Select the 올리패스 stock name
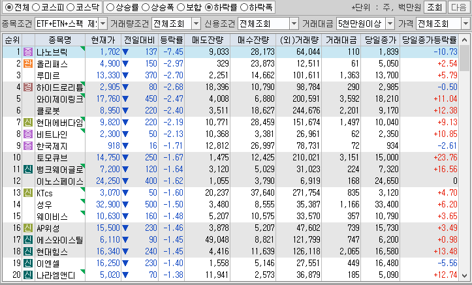472x285 pixels. [52, 64]
